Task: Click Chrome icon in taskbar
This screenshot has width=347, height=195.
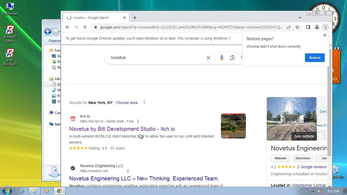Action: (x=59, y=191)
